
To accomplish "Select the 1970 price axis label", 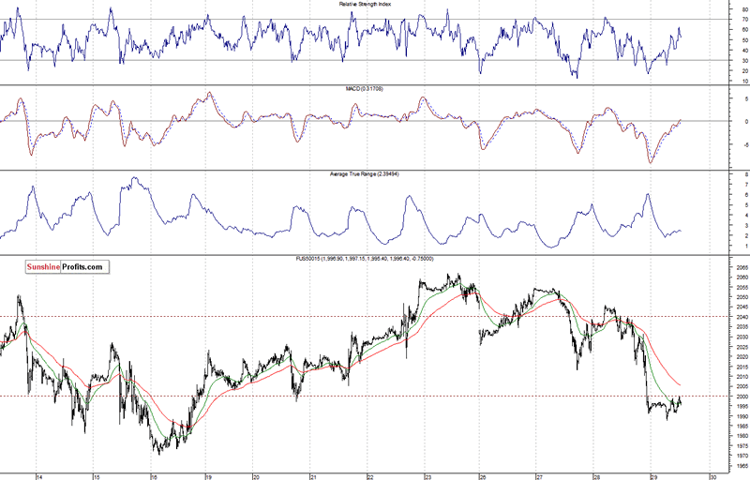I will pos(742,457).
